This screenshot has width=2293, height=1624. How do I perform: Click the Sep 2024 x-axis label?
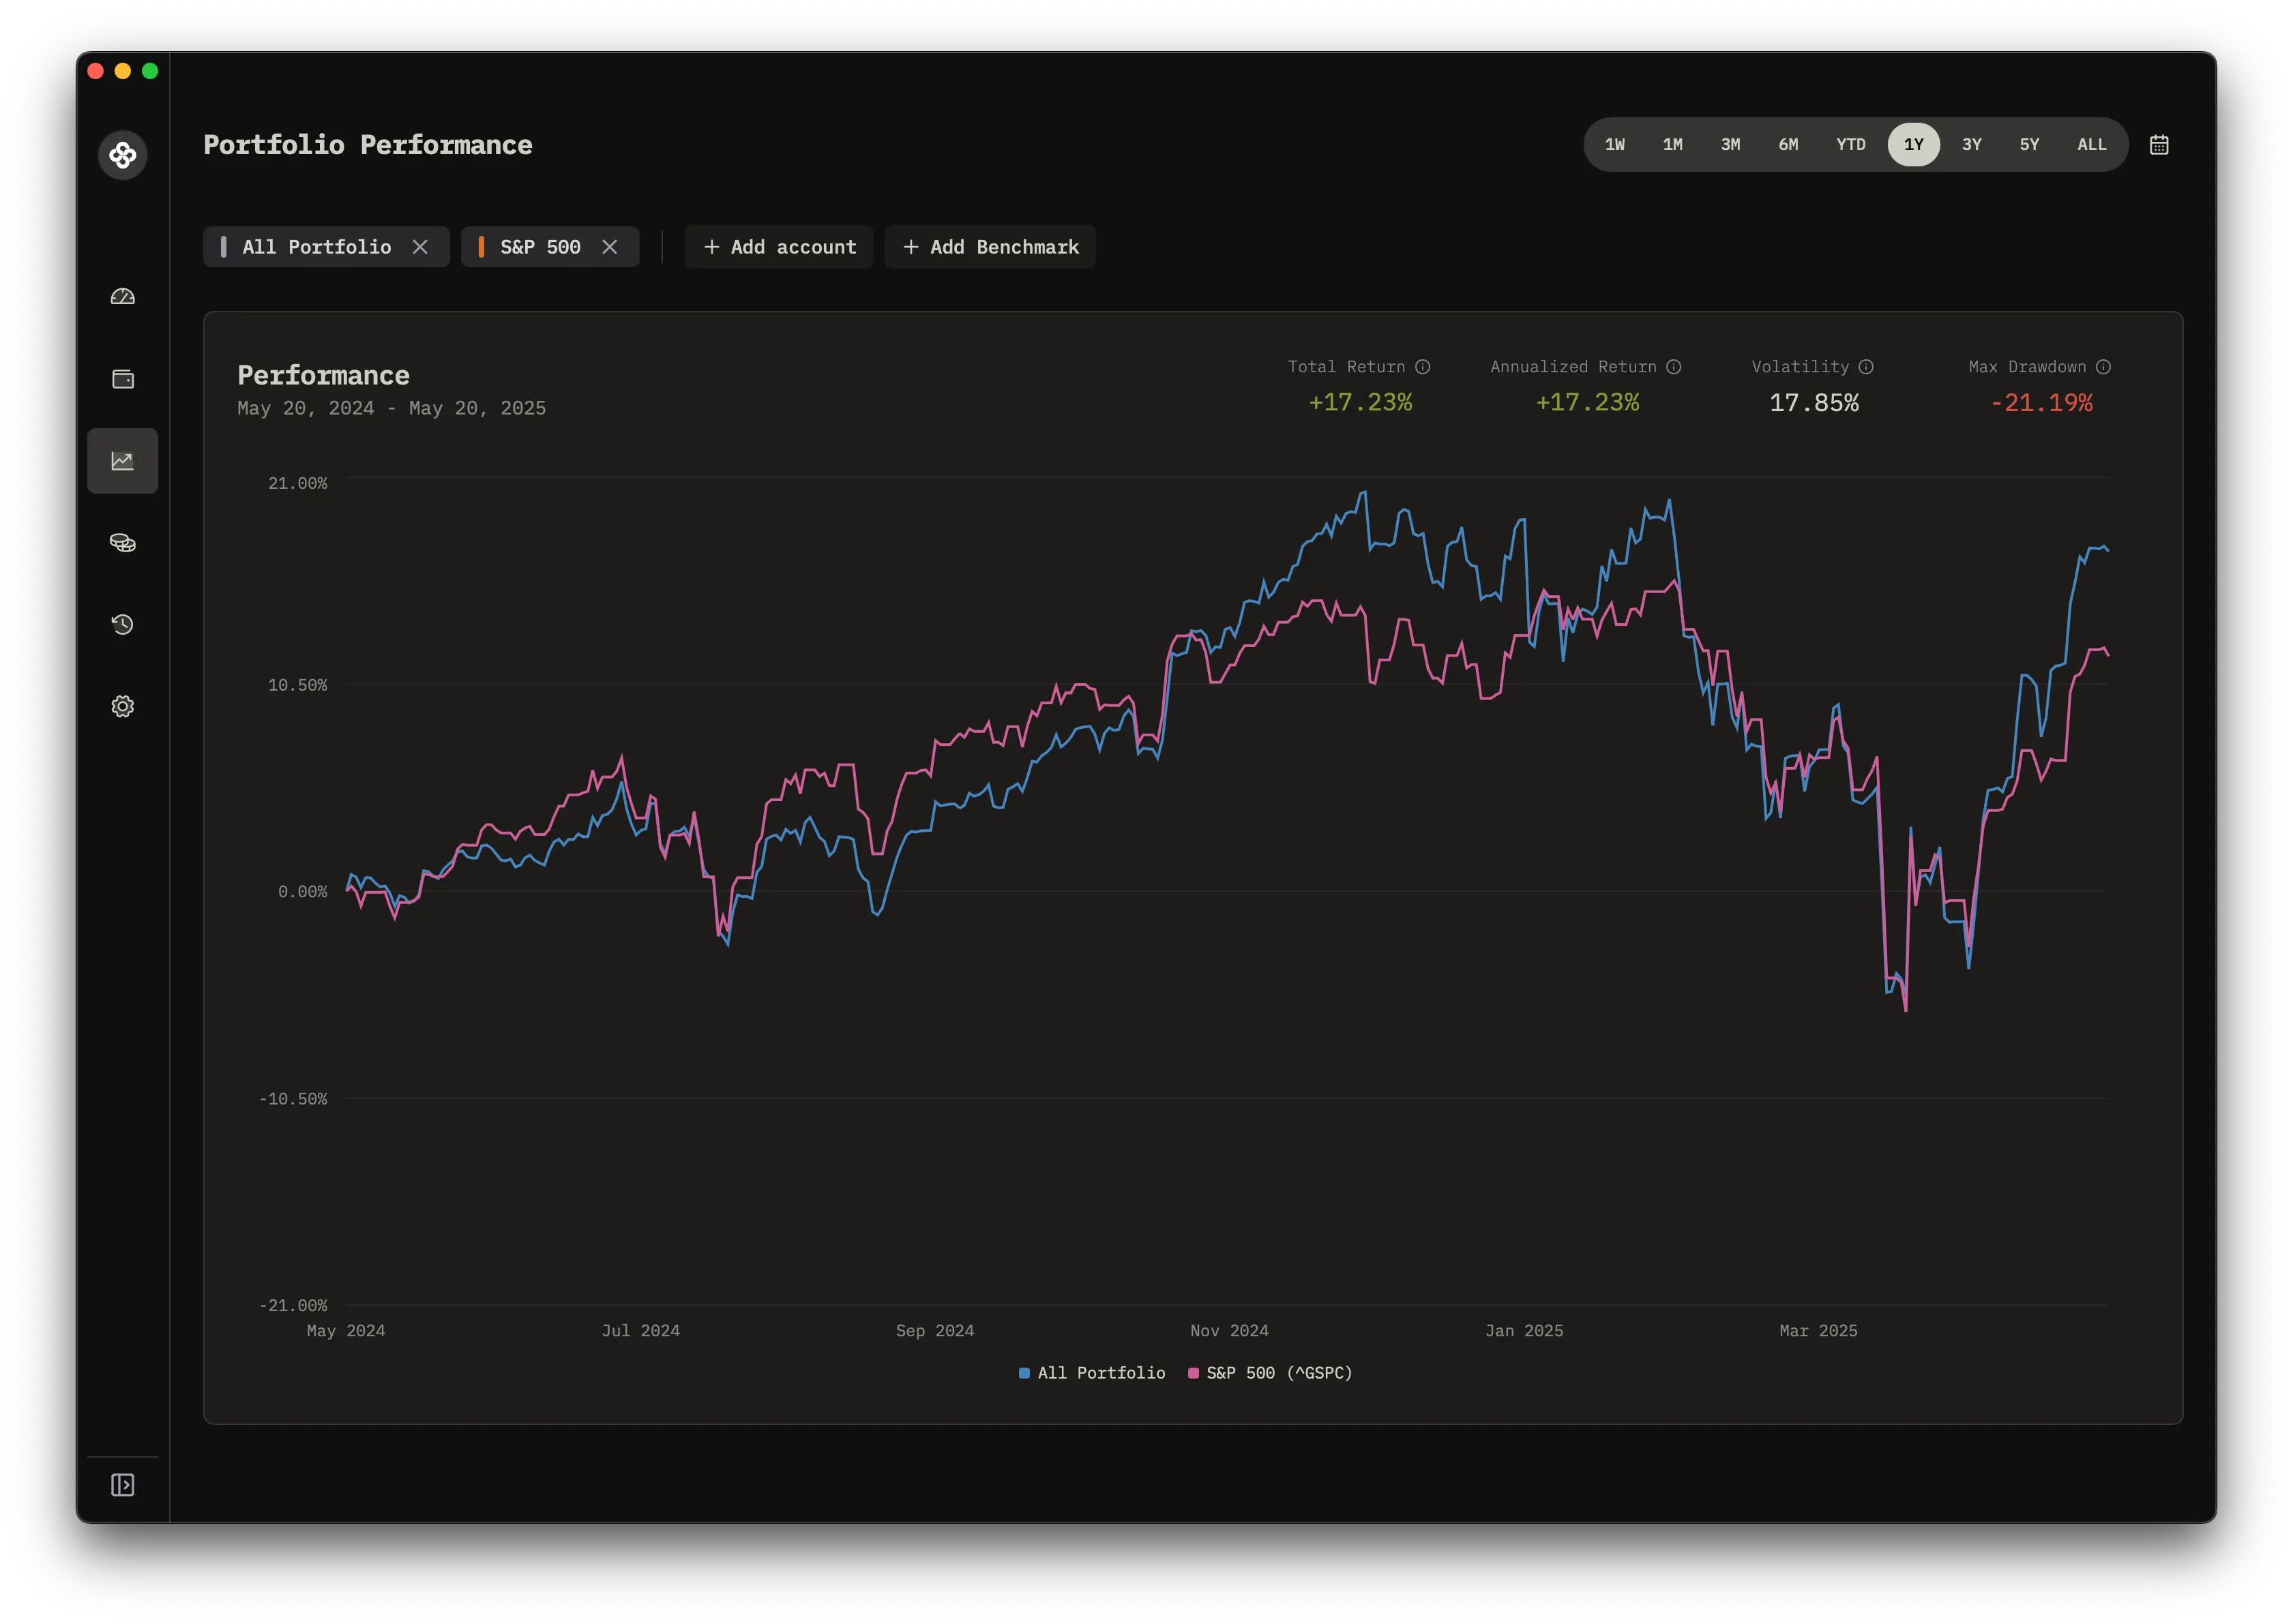934,1331
